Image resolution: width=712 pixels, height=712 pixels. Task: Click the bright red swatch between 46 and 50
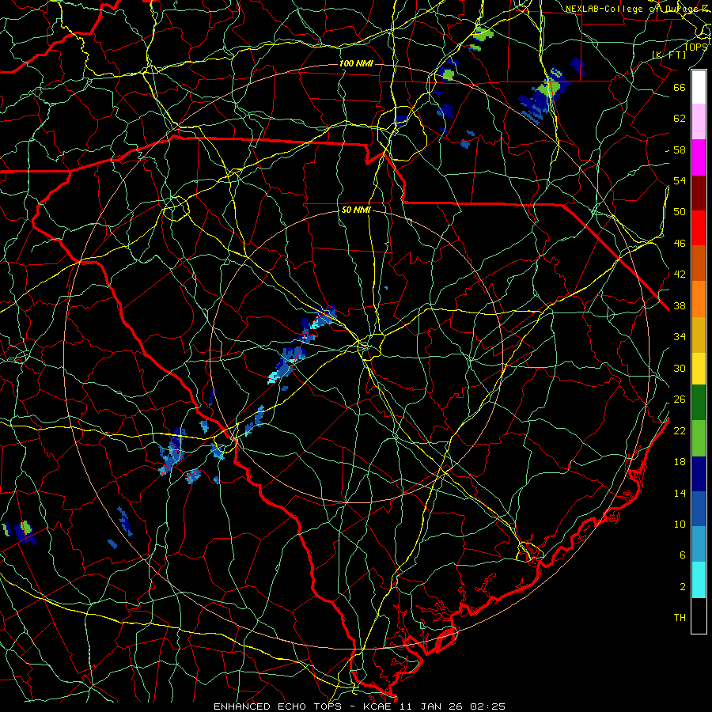[699, 228]
